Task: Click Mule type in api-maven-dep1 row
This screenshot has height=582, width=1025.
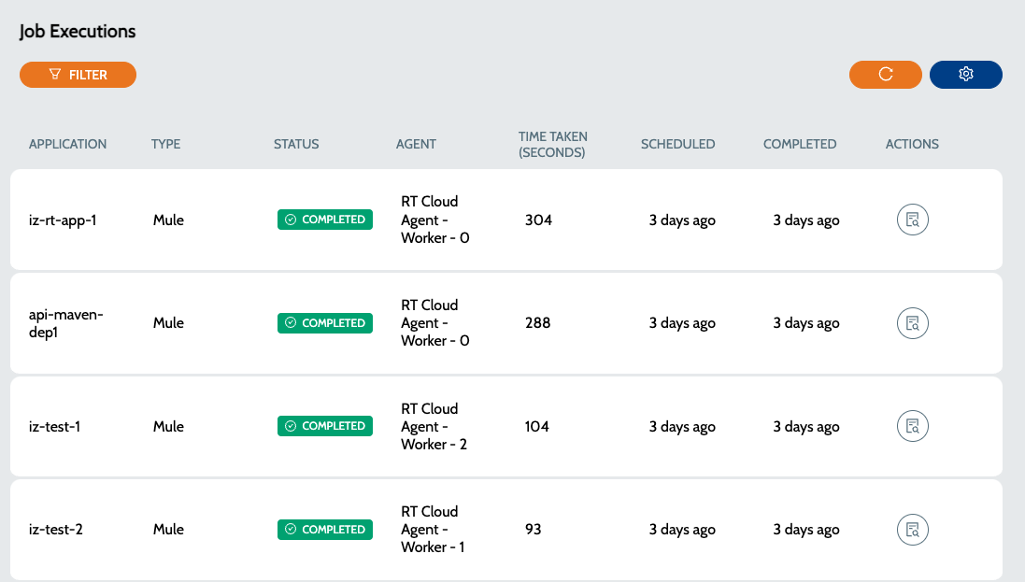Action: coord(168,323)
